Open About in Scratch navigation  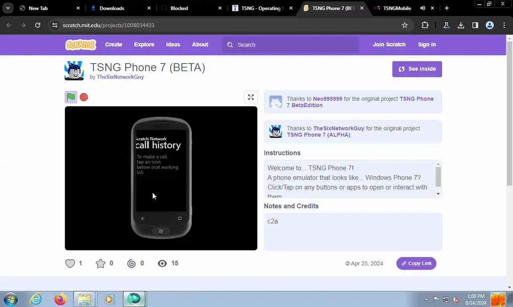click(x=200, y=44)
